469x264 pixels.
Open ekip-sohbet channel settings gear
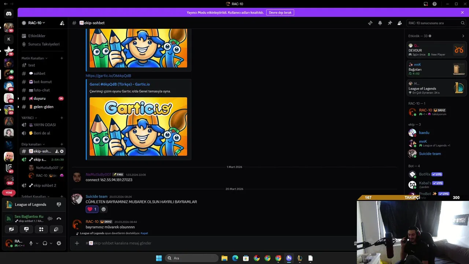(62, 151)
